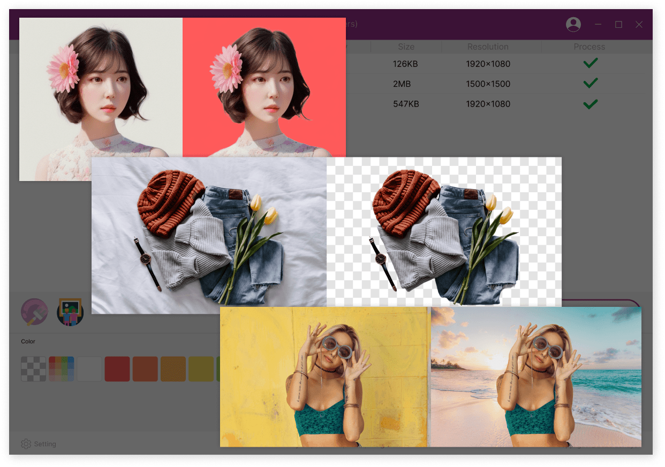Select the 1500×1500 resolution cell
Image resolution: width=665 pixels, height=467 pixels.
(x=488, y=84)
